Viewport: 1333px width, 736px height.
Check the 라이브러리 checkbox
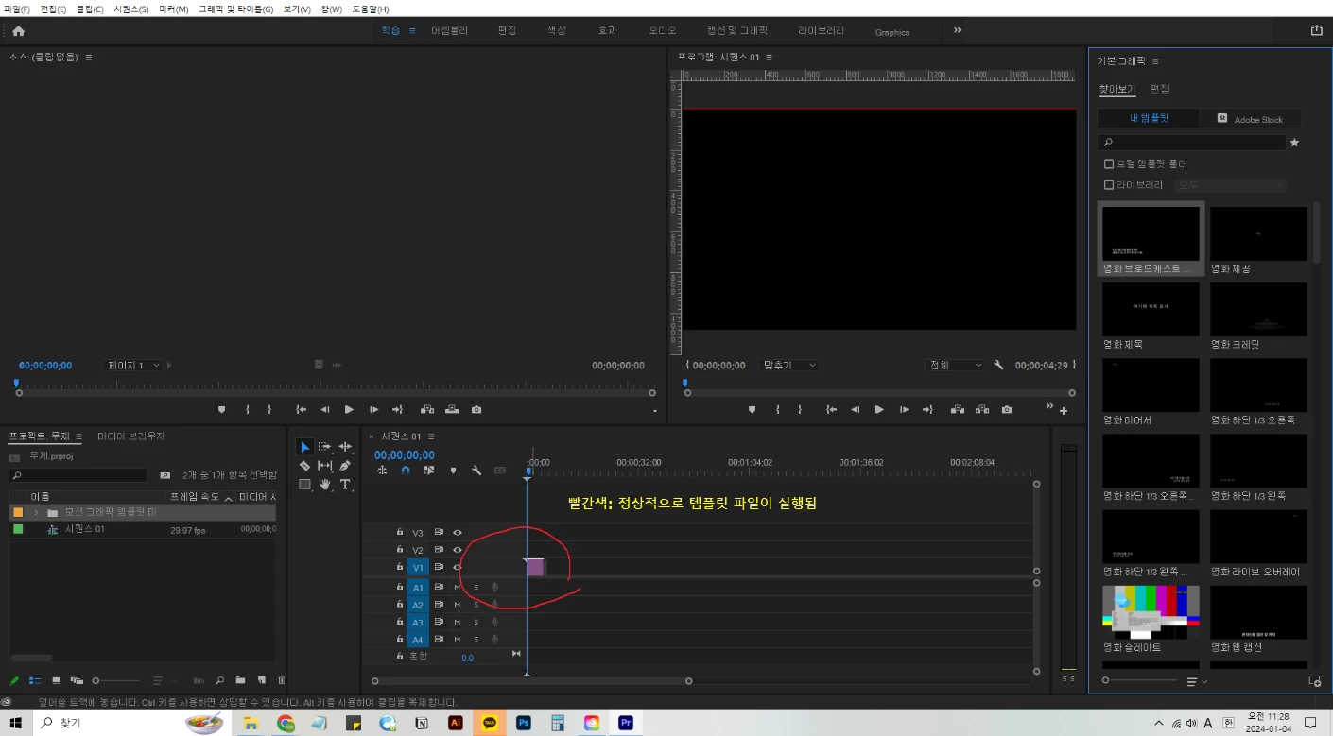[x=1109, y=185]
